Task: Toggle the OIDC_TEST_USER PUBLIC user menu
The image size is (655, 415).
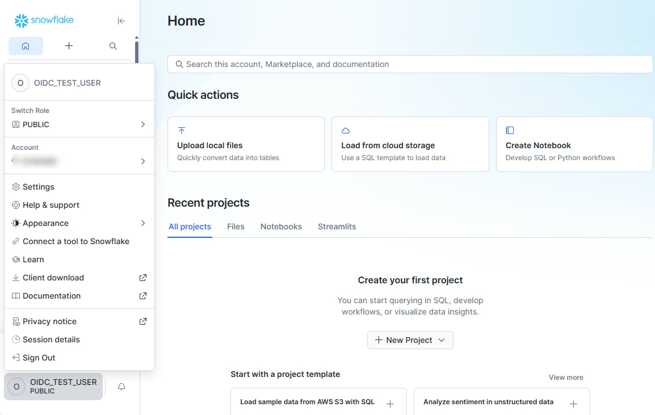Action: (x=53, y=387)
